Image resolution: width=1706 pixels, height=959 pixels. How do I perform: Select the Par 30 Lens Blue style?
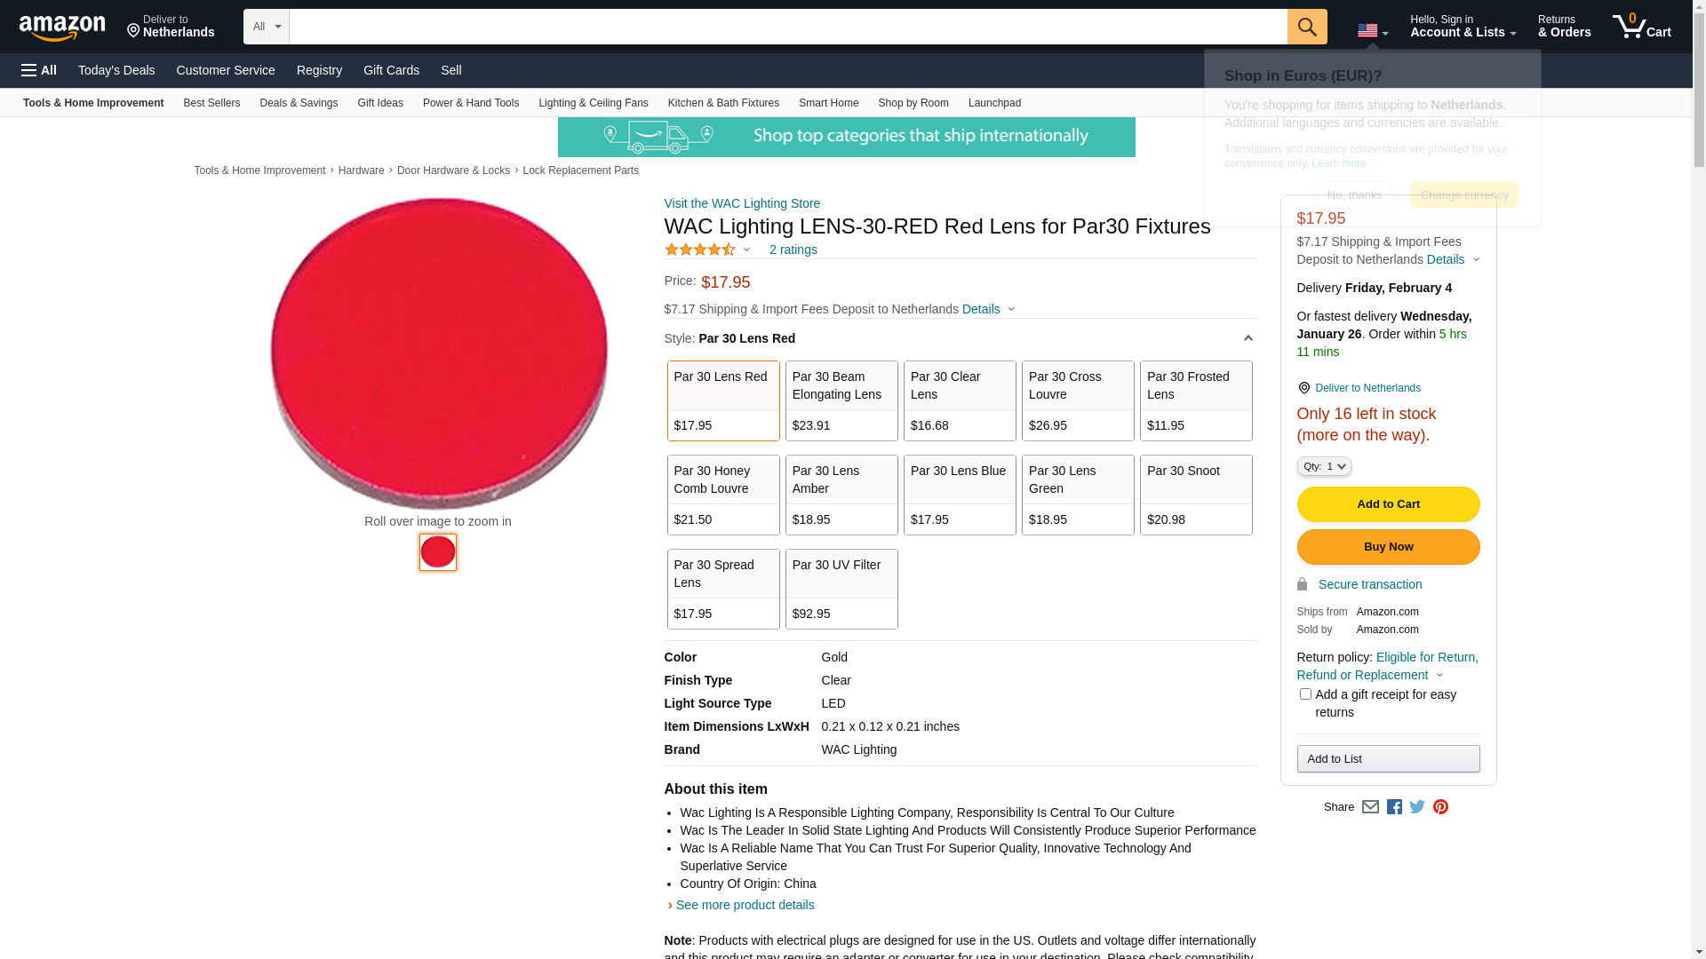pyautogui.click(x=960, y=495)
